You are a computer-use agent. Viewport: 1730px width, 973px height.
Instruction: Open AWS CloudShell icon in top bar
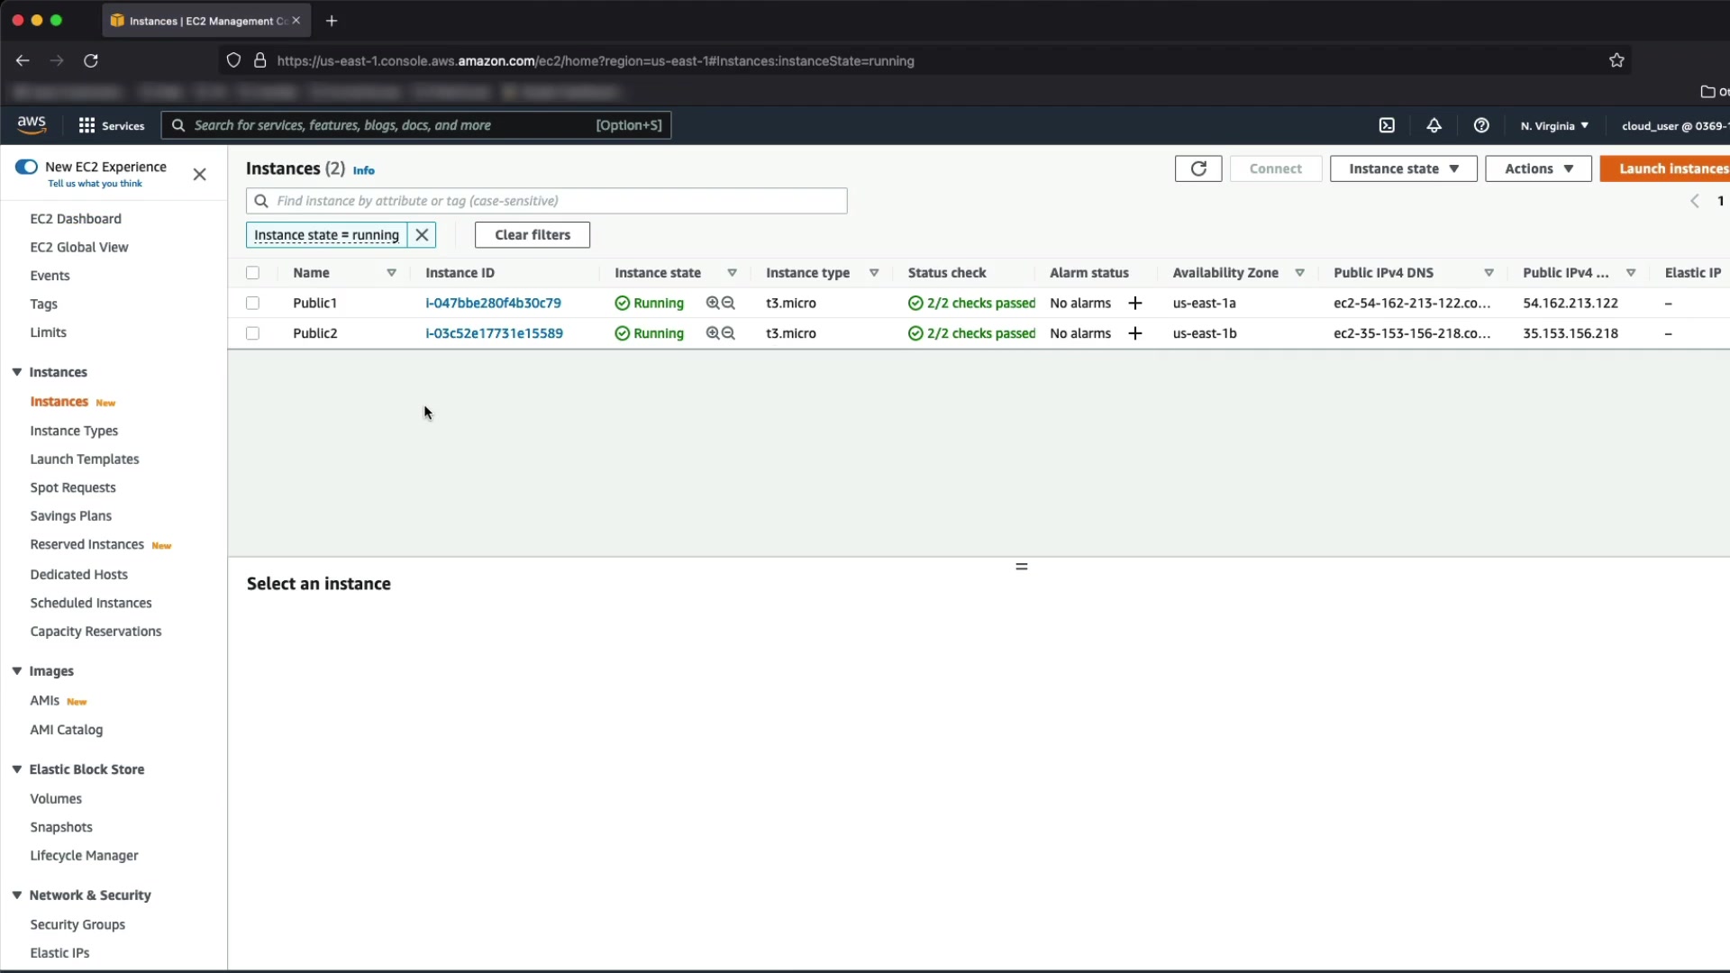[x=1387, y=125]
